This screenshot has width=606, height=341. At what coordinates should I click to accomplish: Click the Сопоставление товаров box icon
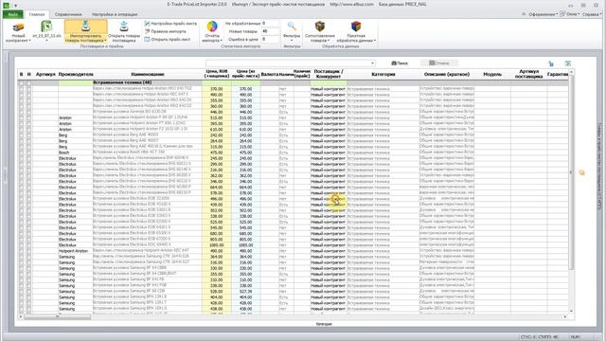[320, 27]
